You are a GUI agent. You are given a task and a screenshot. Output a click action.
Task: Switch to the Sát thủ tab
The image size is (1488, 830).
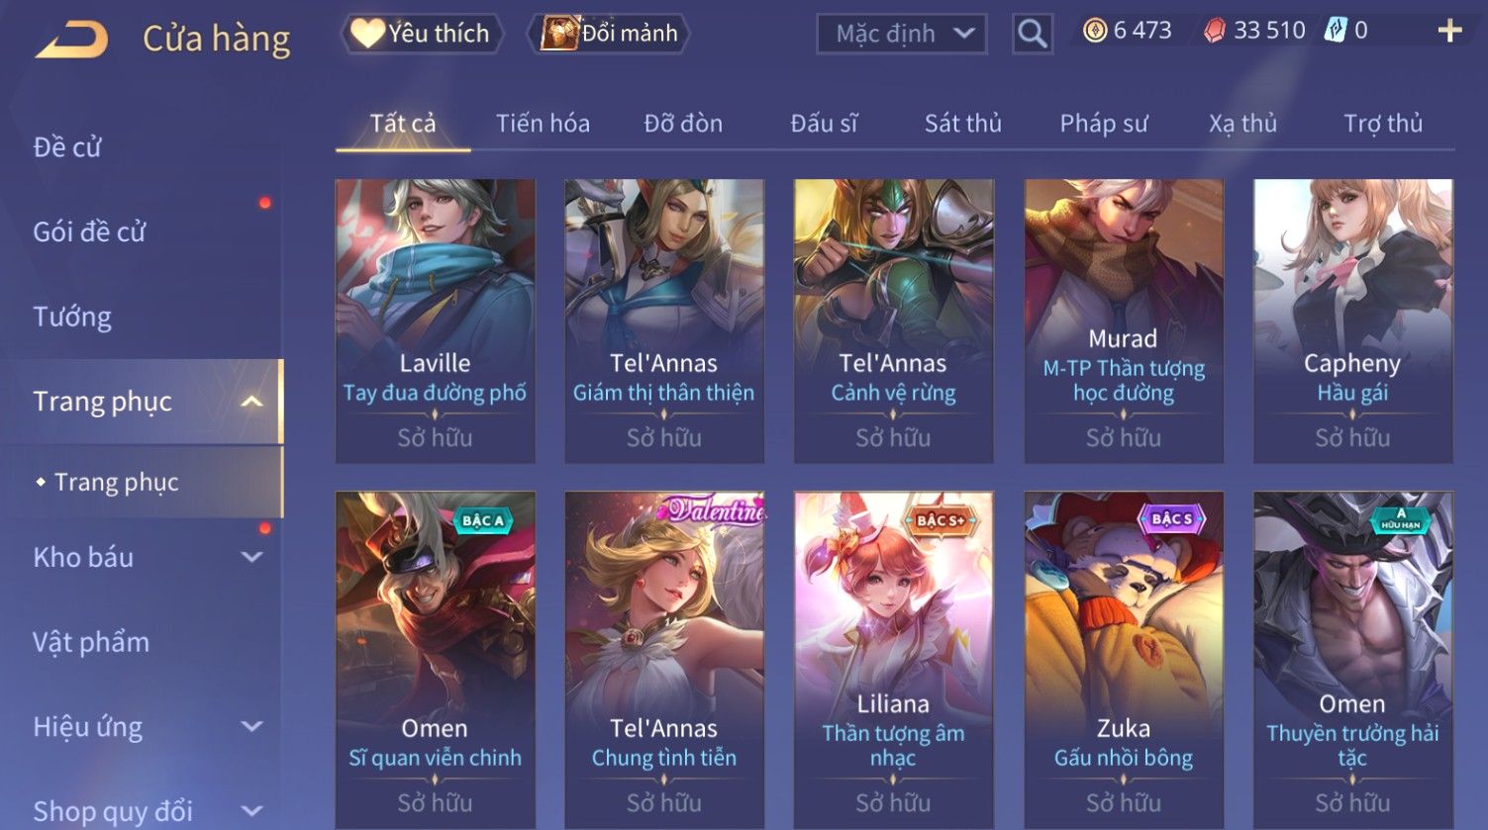point(962,124)
